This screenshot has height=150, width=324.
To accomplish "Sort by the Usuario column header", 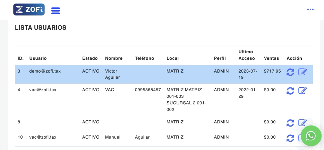I will point(38,58).
